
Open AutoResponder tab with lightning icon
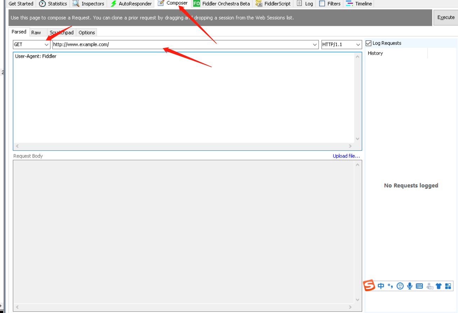[x=131, y=4]
